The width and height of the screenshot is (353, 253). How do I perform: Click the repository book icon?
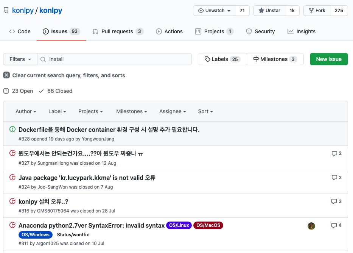6,10
